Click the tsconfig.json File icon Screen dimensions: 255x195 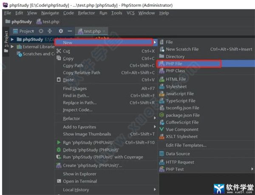pyautogui.click(x=161, y=108)
